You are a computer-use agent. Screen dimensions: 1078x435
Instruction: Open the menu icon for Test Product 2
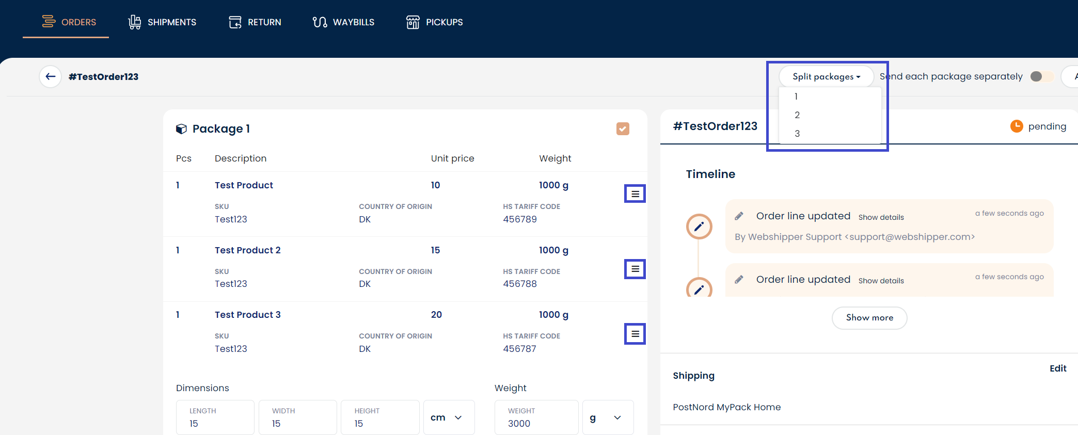(635, 269)
